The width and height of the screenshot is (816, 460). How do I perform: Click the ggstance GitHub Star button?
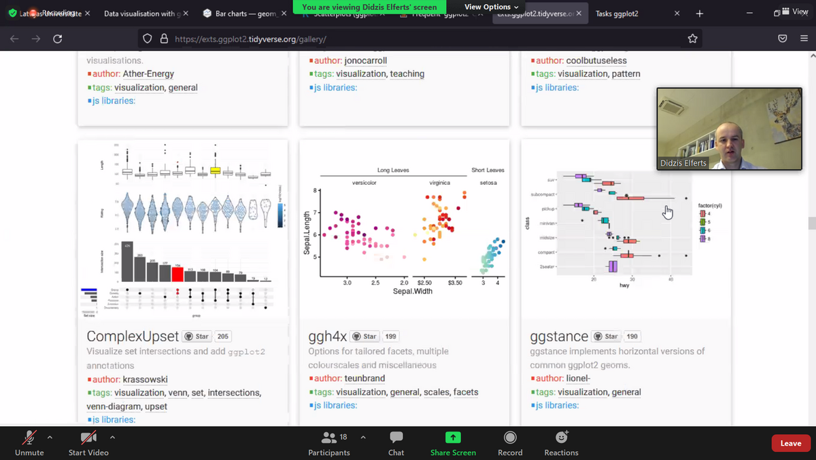tap(607, 336)
